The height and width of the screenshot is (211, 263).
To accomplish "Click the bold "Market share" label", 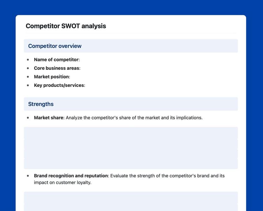I will (x=48, y=118).
